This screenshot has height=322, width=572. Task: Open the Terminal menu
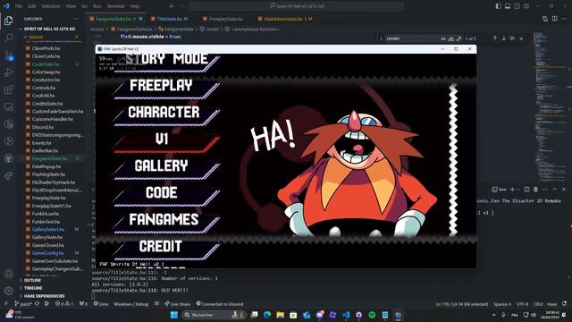click(115, 6)
